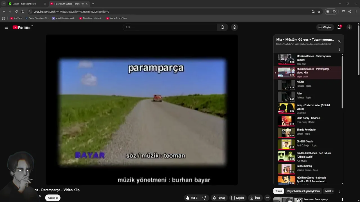360x202 pixels.
Task: Play Müslüm Gürses - Tutamıyorum Zamanı
Action: (x=308, y=59)
